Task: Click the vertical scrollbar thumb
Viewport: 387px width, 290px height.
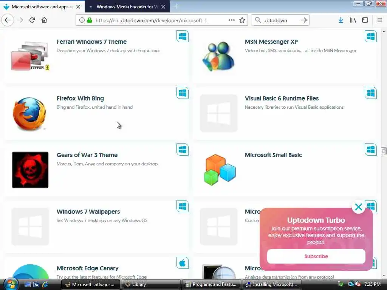Action: pyautogui.click(x=384, y=151)
